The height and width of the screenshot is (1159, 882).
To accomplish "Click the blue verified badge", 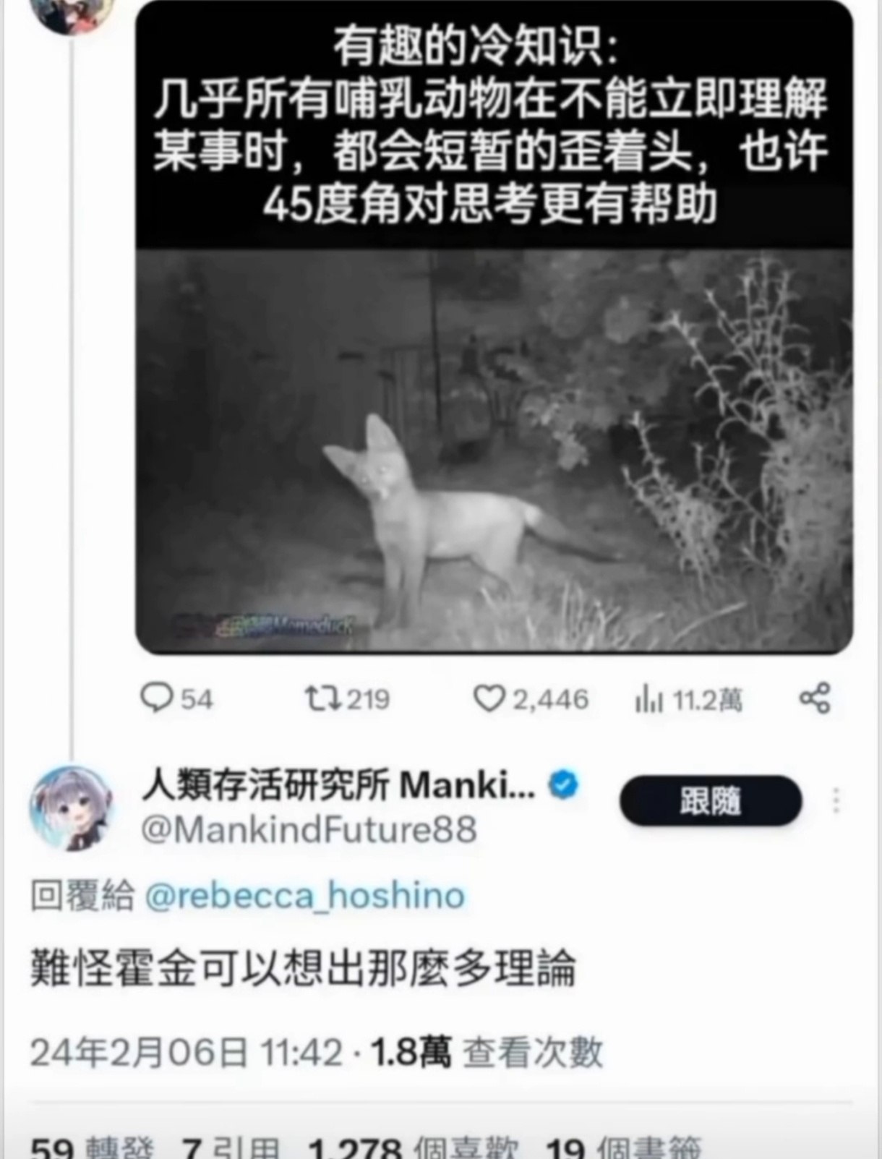I will (x=565, y=784).
